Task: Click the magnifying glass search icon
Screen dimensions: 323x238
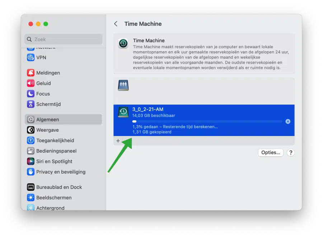Action: pos(29,39)
